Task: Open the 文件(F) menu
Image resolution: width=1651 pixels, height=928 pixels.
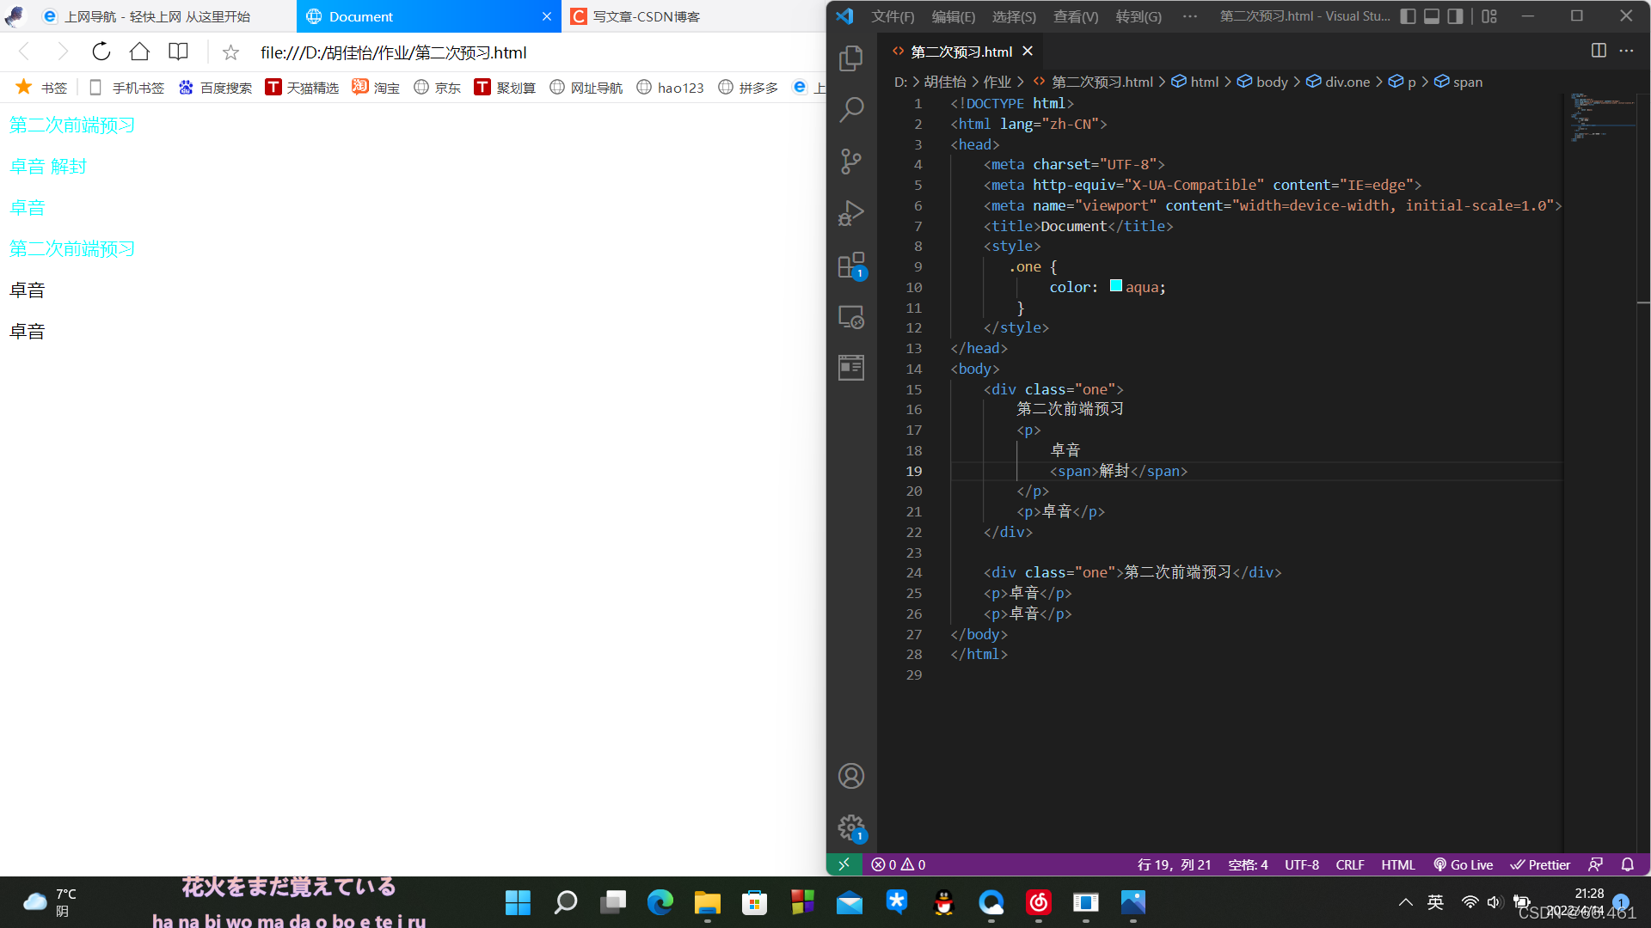Action: pos(893,16)
